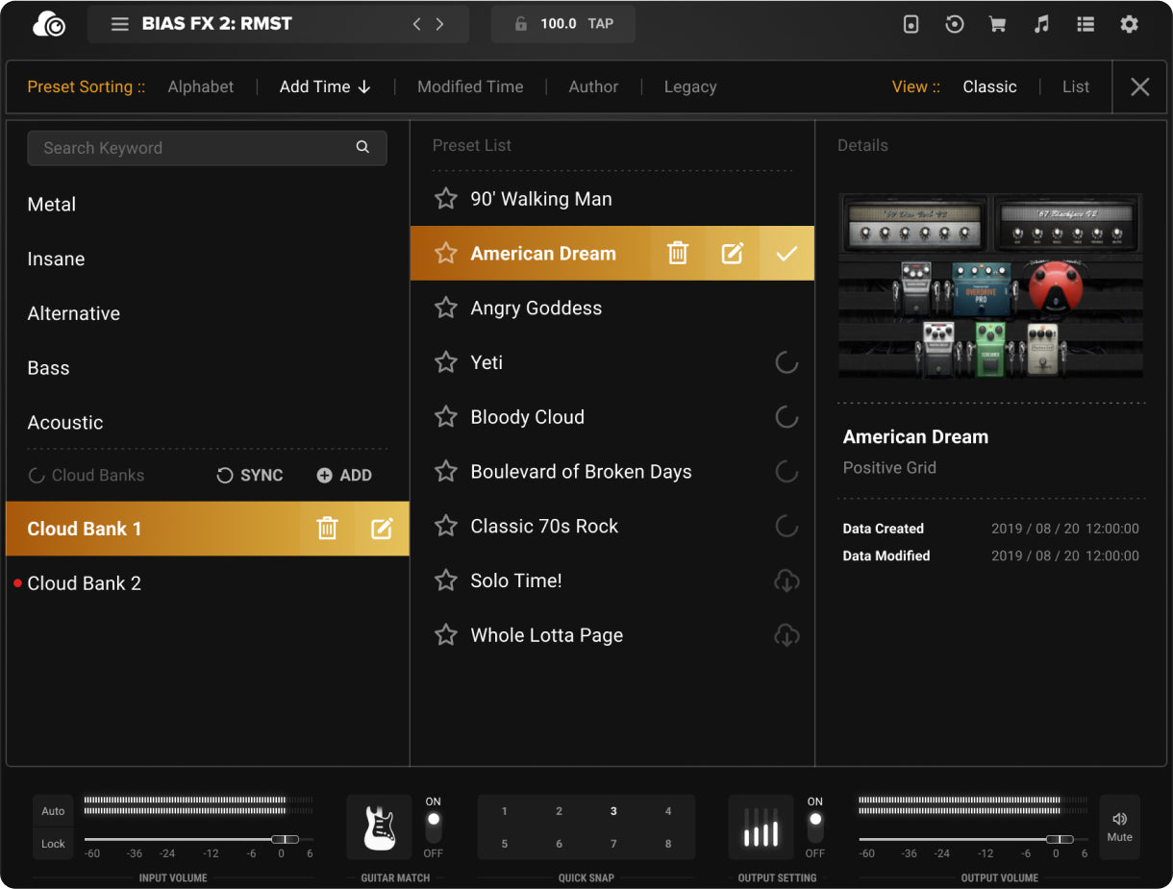Click the SYNC cloud banks button
1173x889 pixels.
click(250, 476)
